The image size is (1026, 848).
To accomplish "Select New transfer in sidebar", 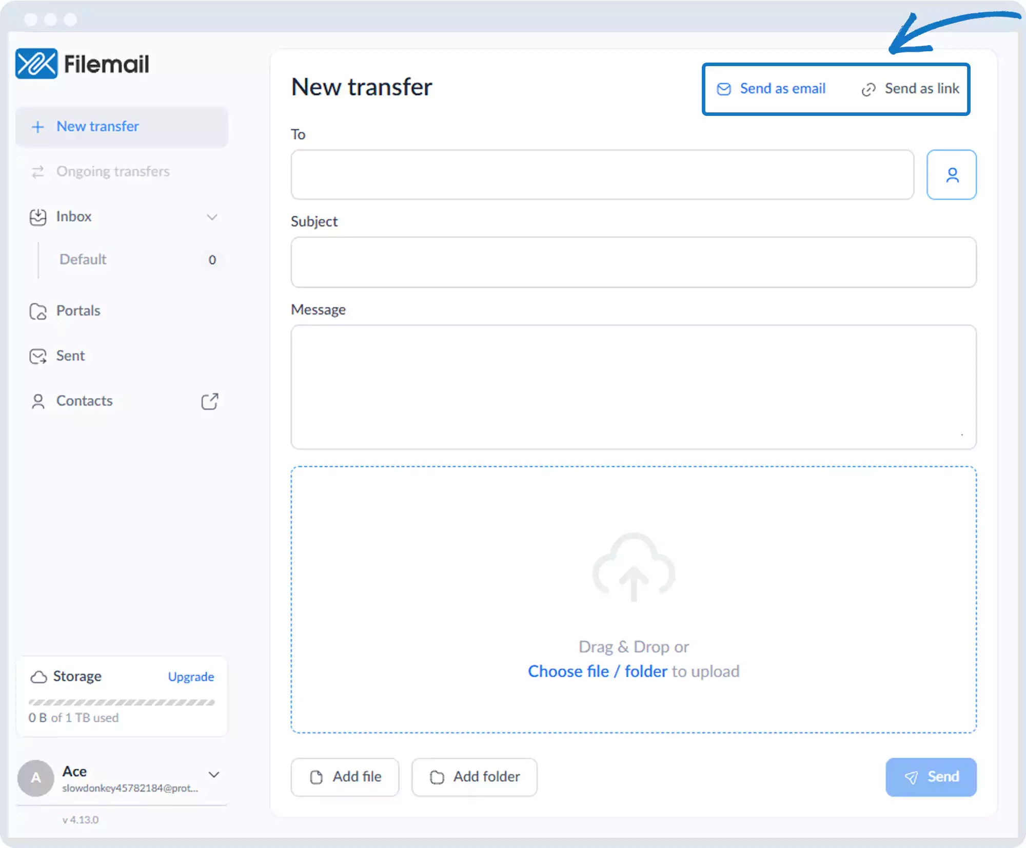I will [97, 127].
